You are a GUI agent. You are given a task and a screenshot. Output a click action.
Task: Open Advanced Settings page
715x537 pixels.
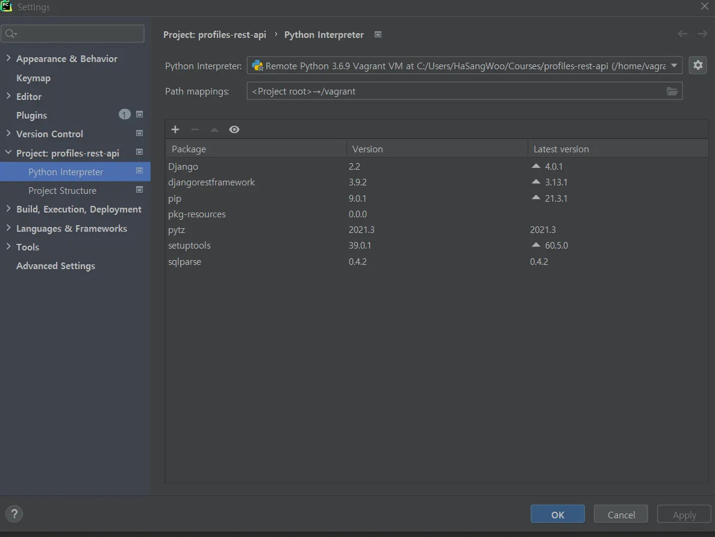55,265
